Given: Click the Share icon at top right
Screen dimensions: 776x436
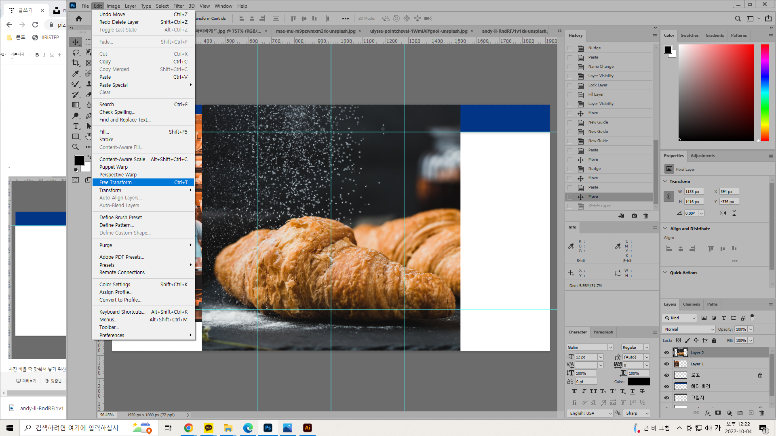Looking at the screenshot, I should 768,19.
